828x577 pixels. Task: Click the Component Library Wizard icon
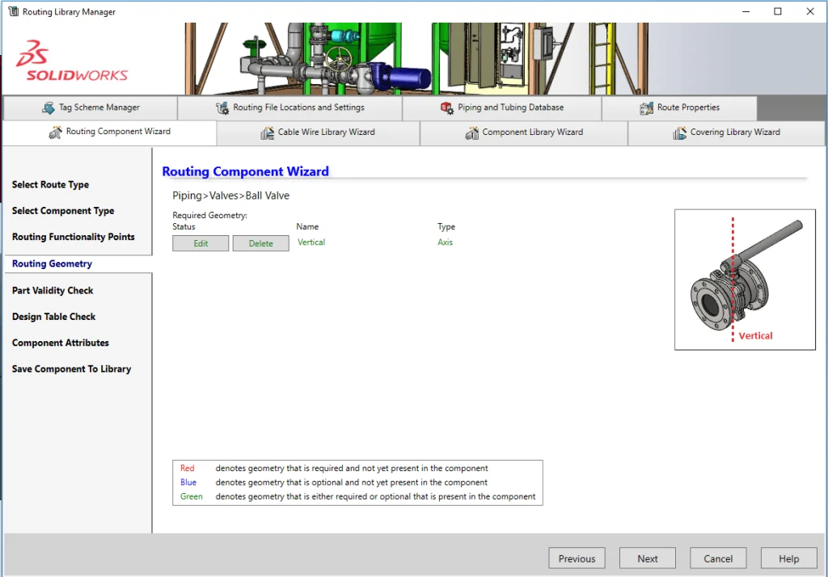(472, 133)
